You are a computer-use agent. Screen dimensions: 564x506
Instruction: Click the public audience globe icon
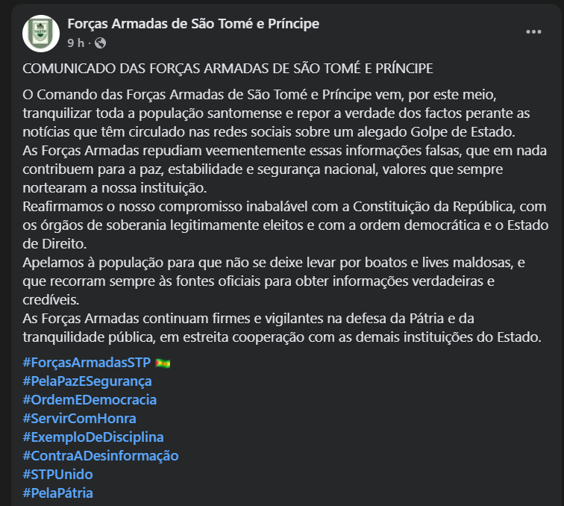(x=101, y=43)
